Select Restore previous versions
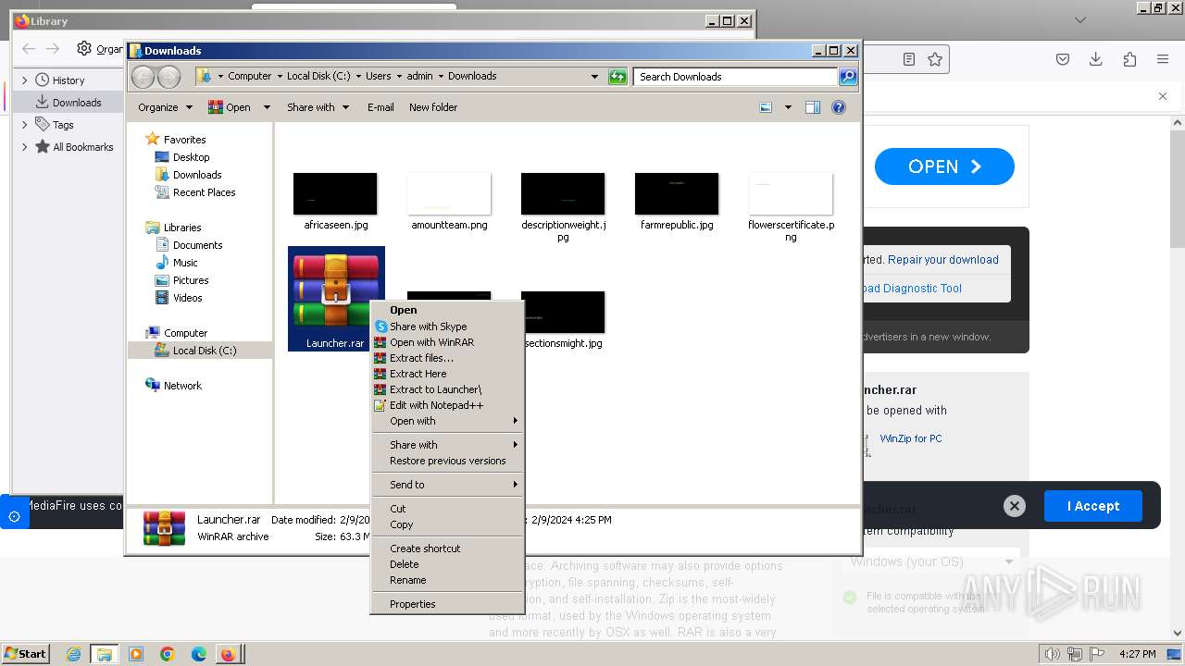 (x=447, y=461)
